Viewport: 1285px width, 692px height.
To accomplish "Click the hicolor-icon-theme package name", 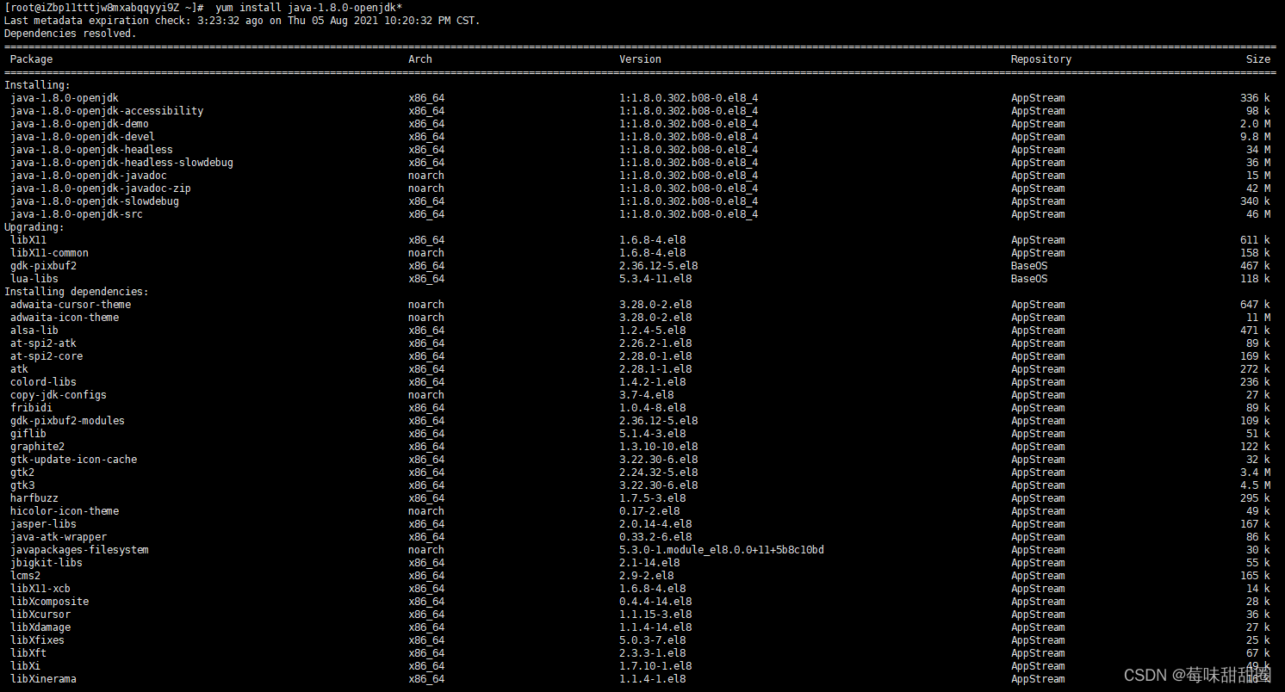I will pos(65,511).
